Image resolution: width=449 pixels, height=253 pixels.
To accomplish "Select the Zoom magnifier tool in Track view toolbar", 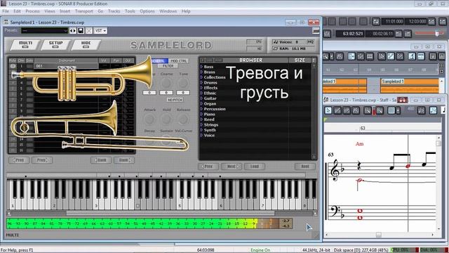I will coord(326,56).
